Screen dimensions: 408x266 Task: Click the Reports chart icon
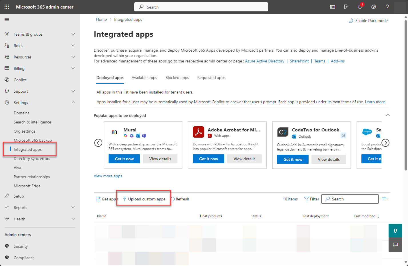7,208
